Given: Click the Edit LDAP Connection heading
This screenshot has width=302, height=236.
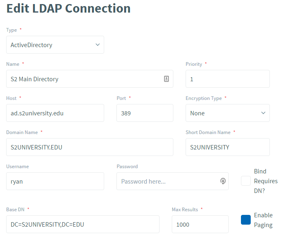Looking at the screenshot, I should 68,8.
